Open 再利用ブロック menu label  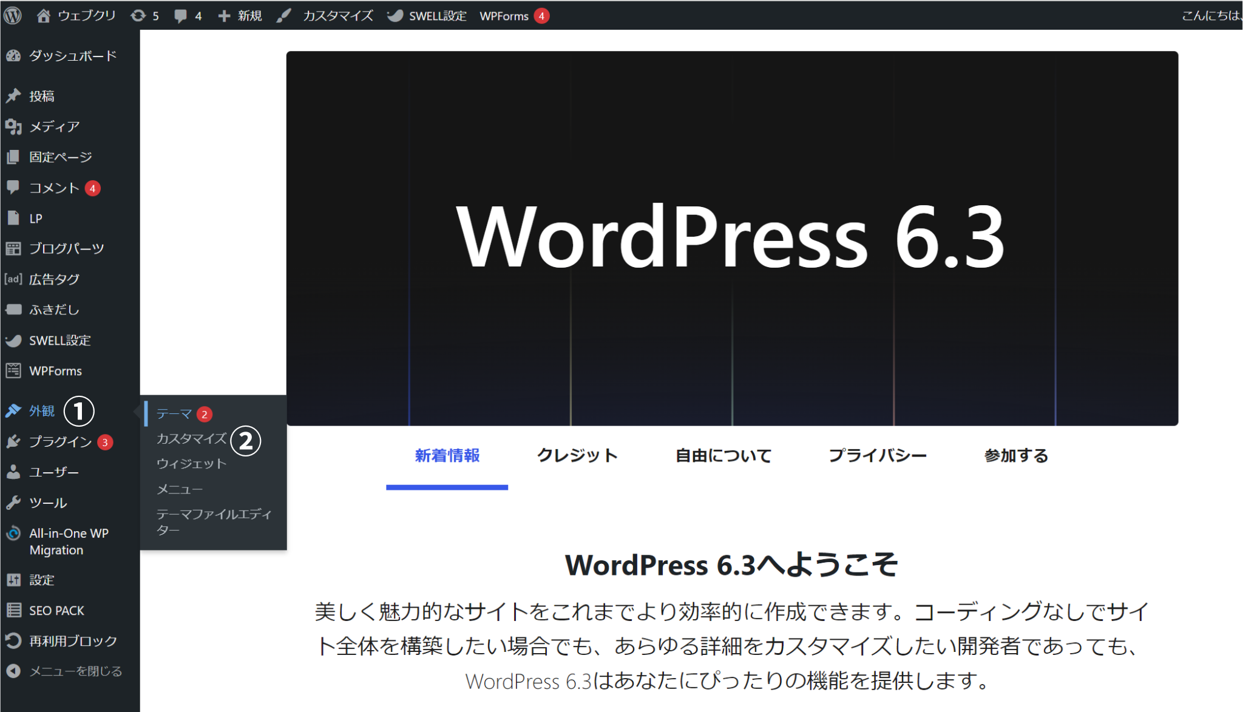point(73,640)
